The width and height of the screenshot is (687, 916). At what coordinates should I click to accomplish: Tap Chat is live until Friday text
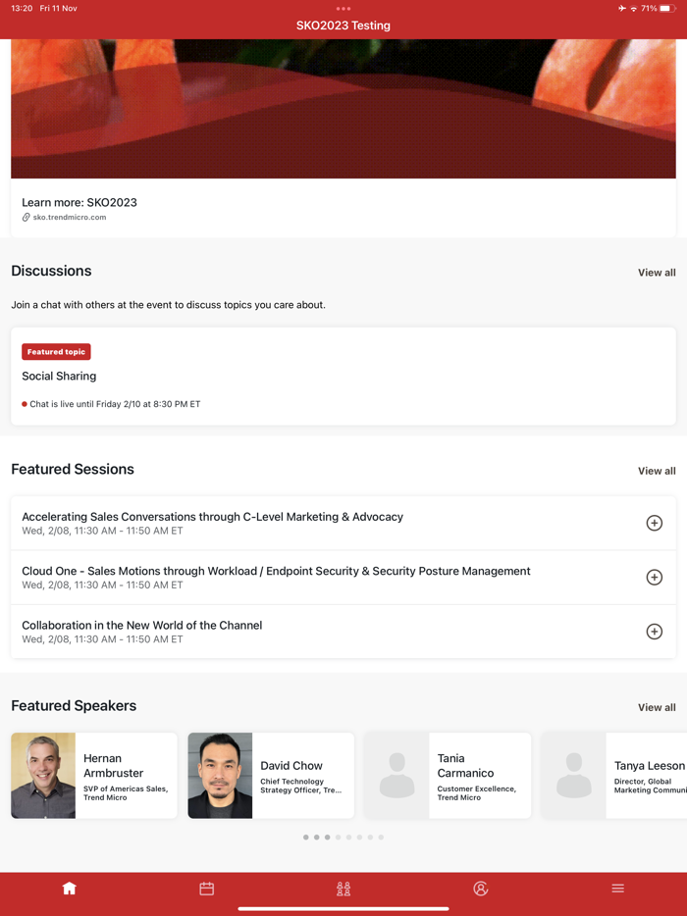(x=115, y=404)
